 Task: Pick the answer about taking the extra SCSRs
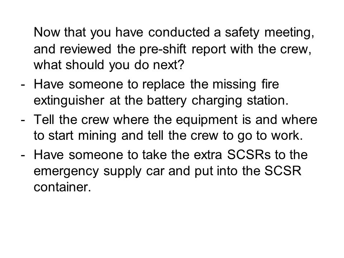pyautogui.click(x=171, y=171)
